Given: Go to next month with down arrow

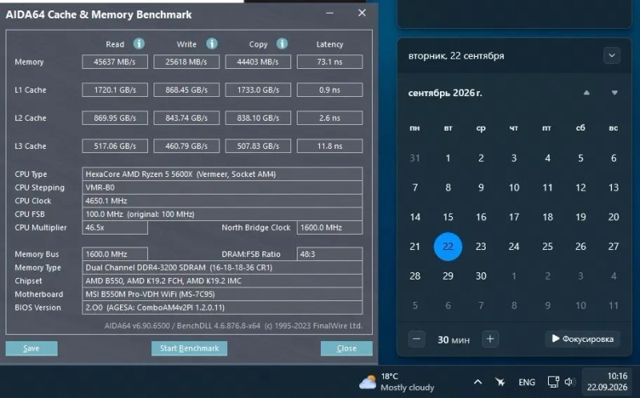Looking at the screenshot, I should (x=614, y=93).
